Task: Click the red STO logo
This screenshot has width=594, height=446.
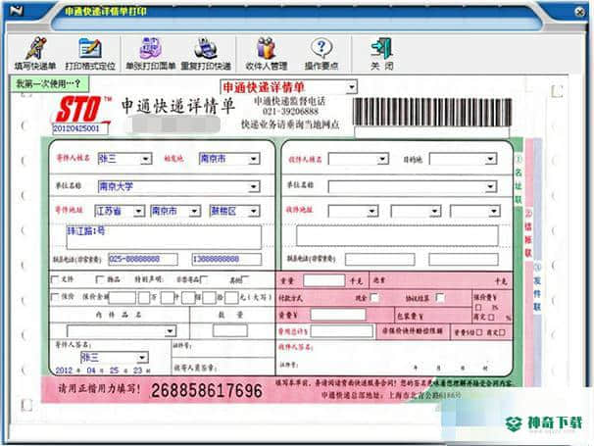Action: [78, 109]
